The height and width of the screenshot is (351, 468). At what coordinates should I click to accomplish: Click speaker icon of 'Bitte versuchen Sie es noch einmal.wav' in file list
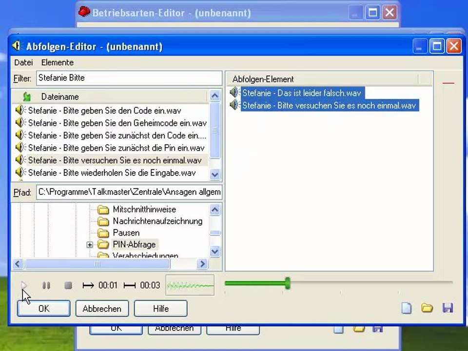[20, 160]
